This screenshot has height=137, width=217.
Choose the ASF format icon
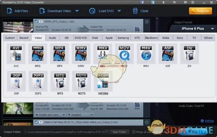click(x=168, y=54)
